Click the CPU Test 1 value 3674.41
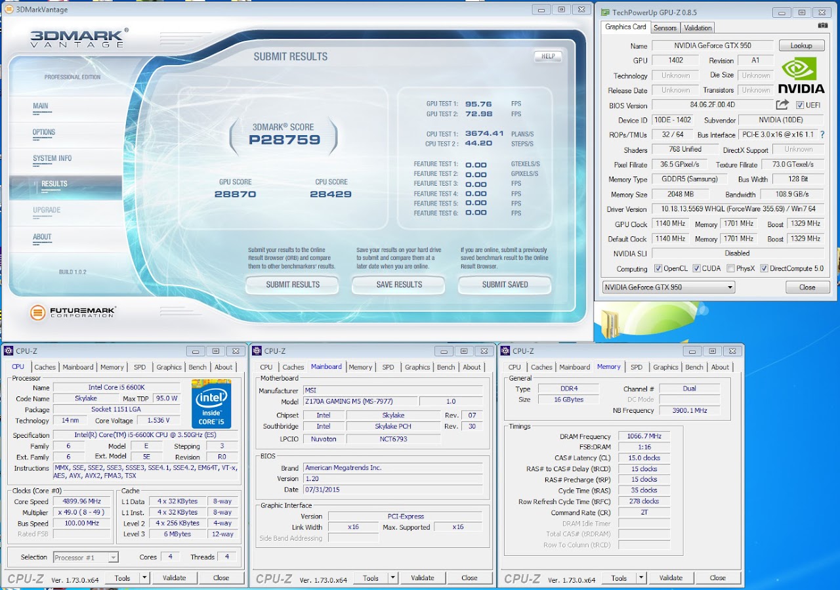The height and width of the screenshot is (590, 840). coord(484,134)
